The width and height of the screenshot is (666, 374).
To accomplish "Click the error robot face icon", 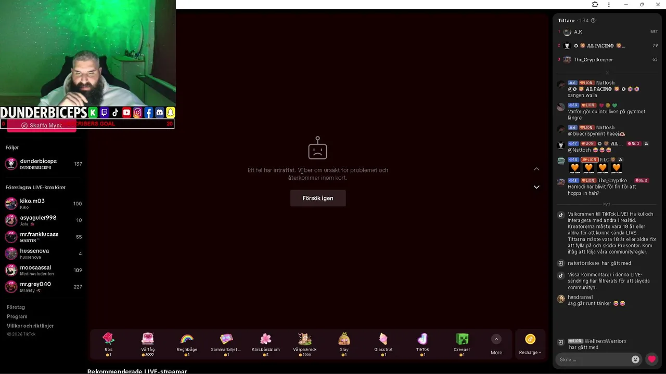I will pyautogui.click(x=317, y=148).
